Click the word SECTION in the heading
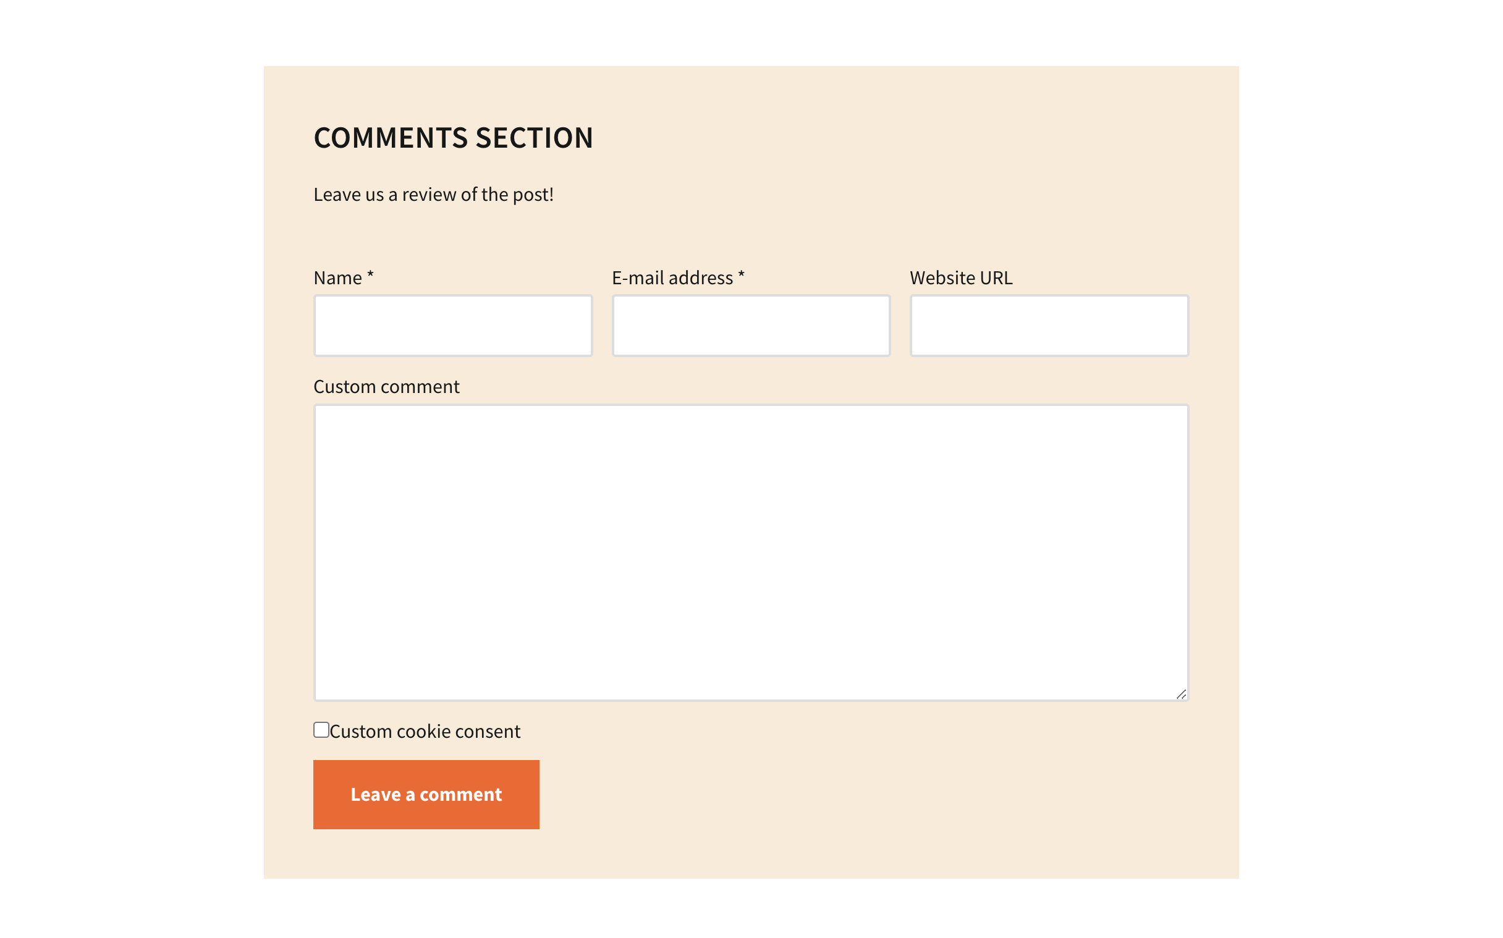 pos(534,138)
